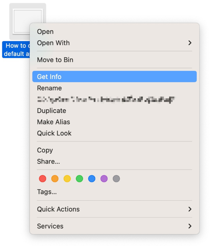Expand the Services submenu
The height and width of the screenshot is (246, 213).
(115, 226)
